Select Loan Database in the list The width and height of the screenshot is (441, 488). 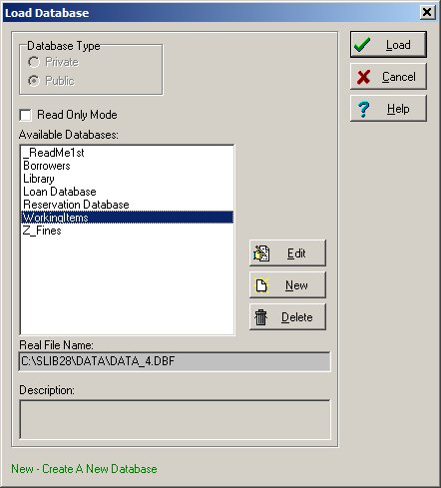127,192
